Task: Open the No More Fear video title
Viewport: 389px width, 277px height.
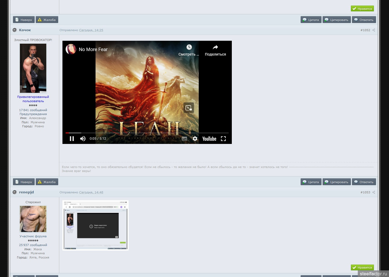Action: (x=93, y=49)
